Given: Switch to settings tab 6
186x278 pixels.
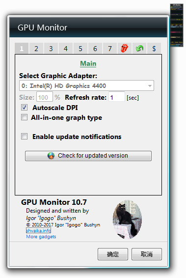Looking at the screenshot, I should [95, 48].
